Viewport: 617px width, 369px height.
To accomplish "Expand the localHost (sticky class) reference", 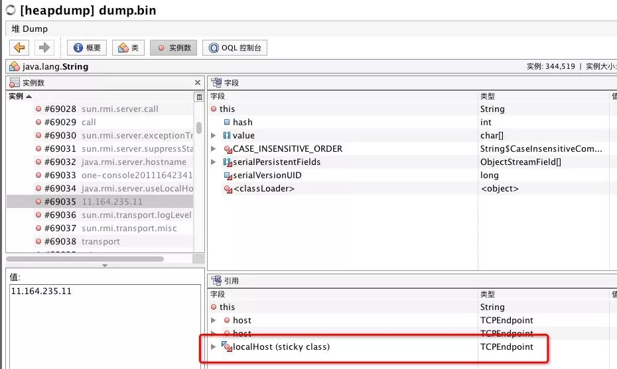I will click(213, 346).
